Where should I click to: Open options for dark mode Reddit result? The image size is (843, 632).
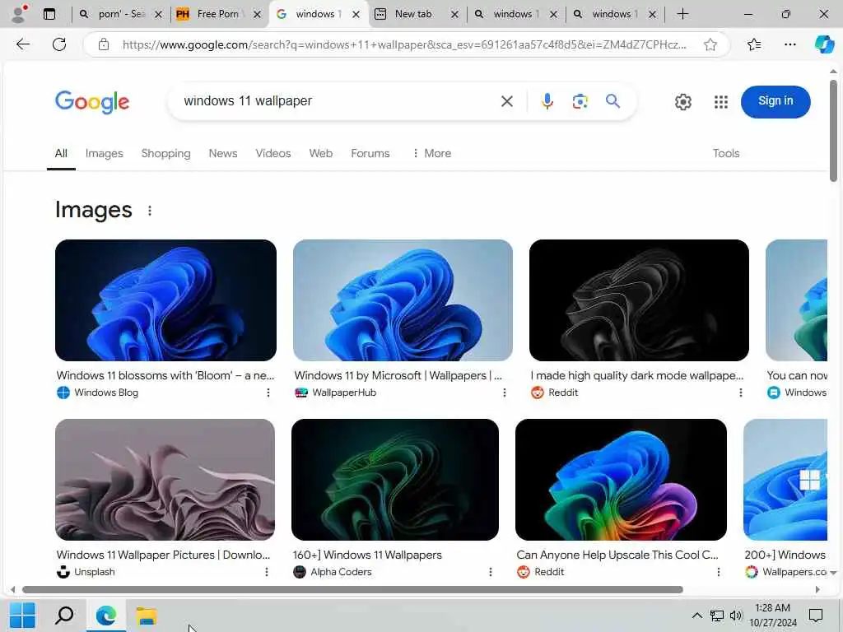click(x=740, y=393)
